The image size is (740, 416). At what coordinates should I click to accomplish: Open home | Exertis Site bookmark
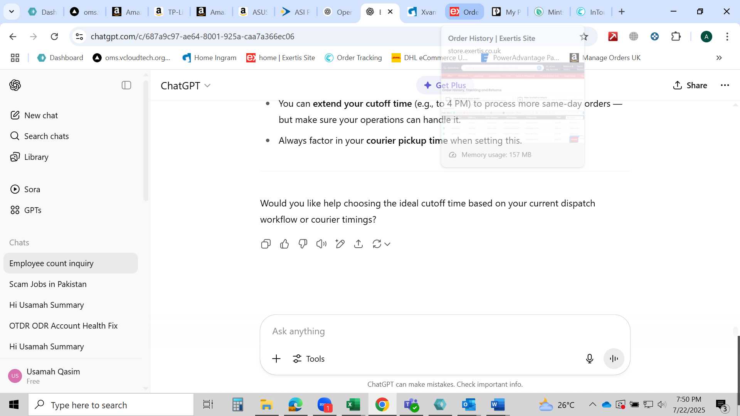pos(281,58)
